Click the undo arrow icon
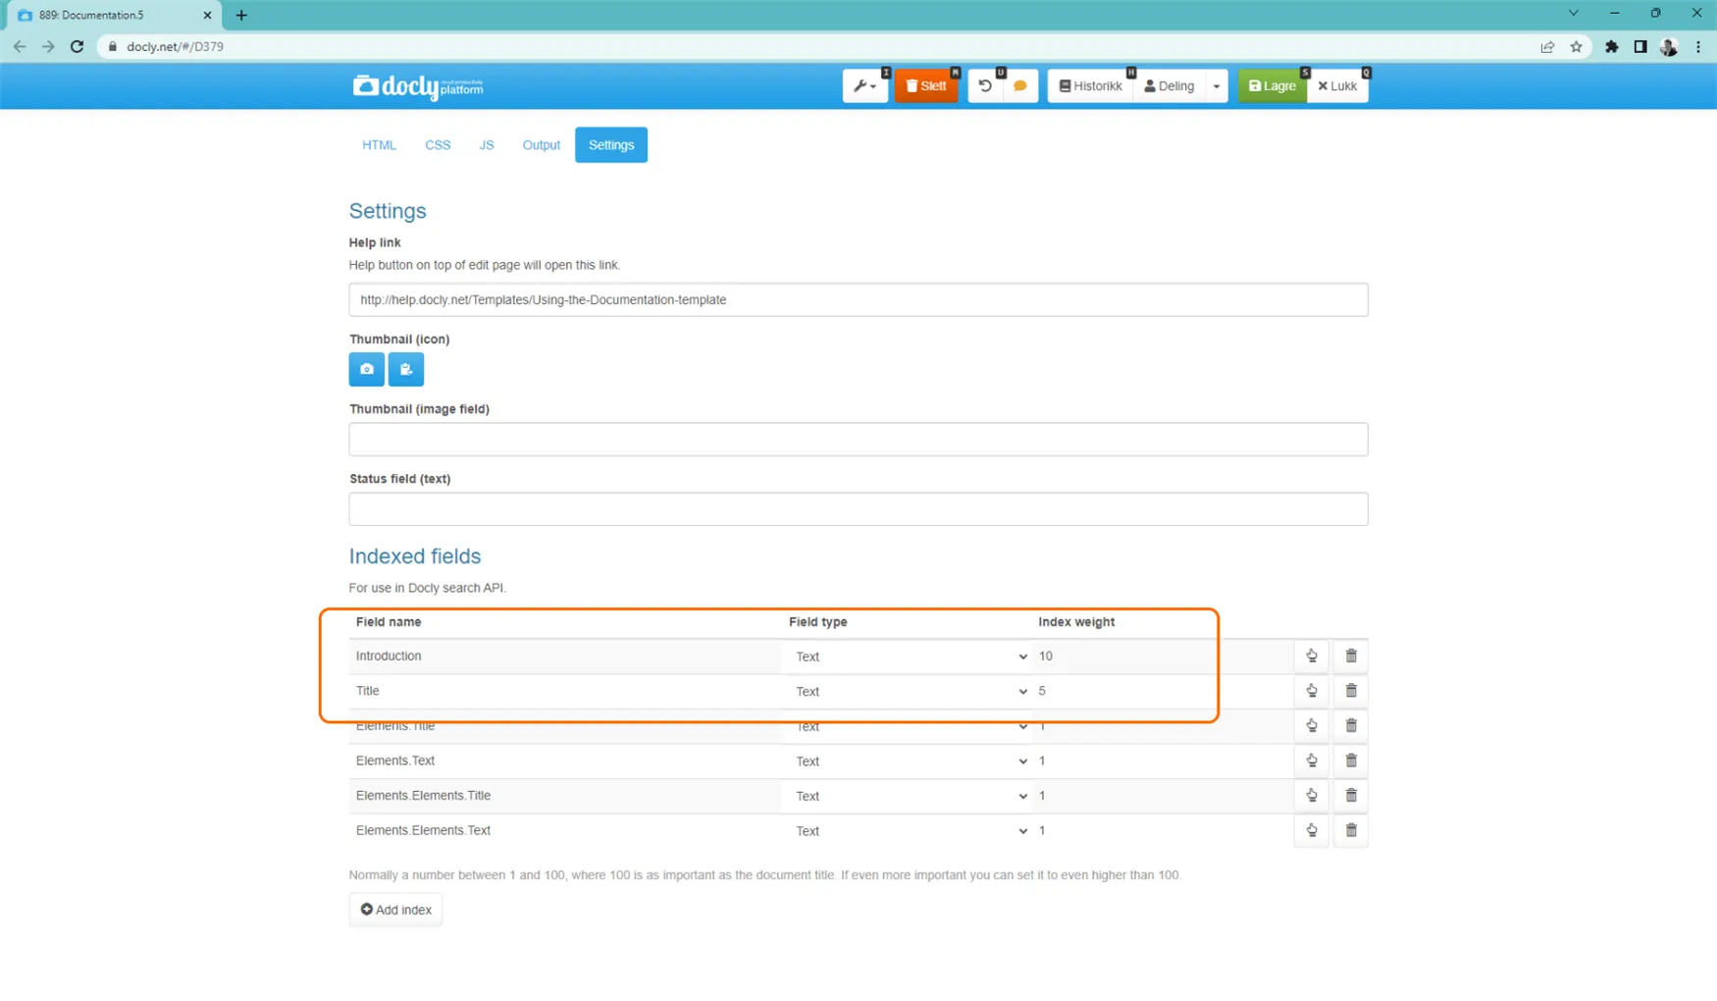1717x1001 pixels. pyautogui.click(x=985, y=86)
